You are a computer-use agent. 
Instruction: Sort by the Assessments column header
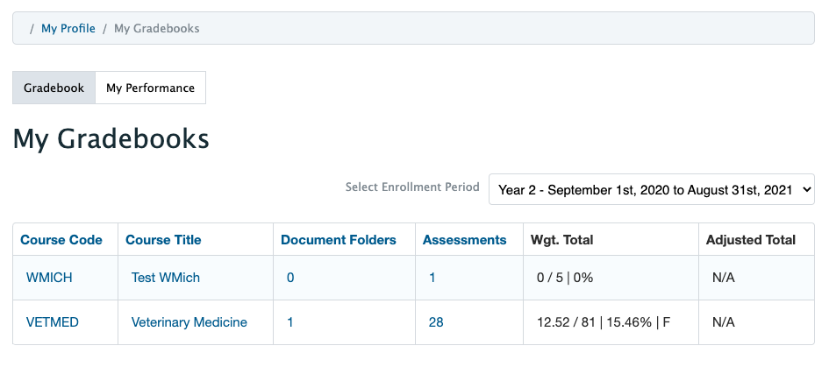coord(464,240)
